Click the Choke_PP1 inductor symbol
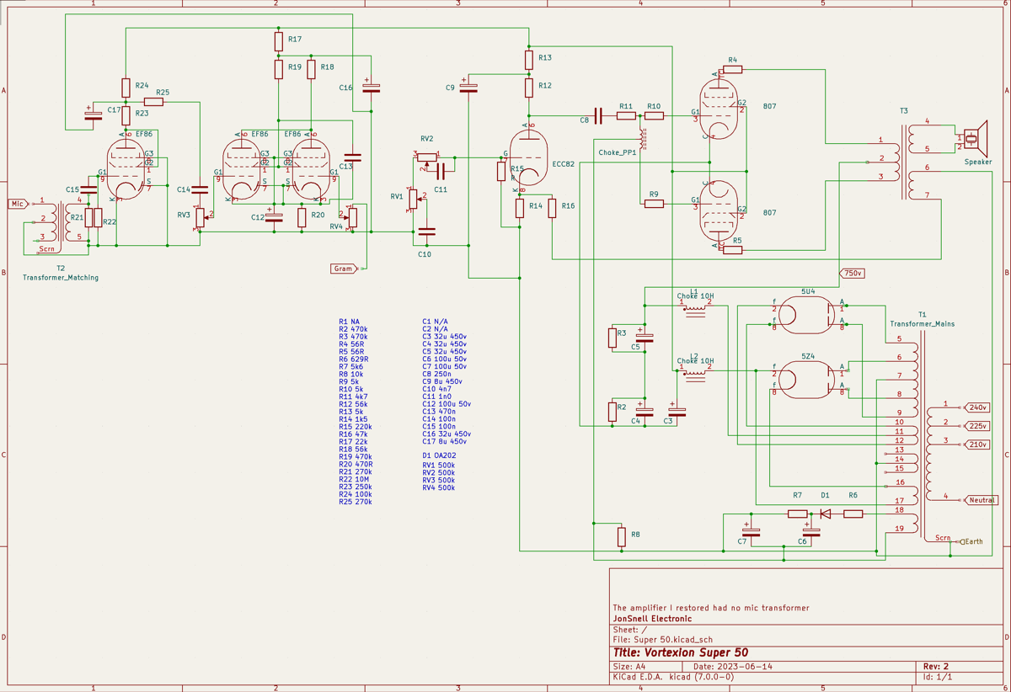The image size is (1011, 692). tap(643, 141)
